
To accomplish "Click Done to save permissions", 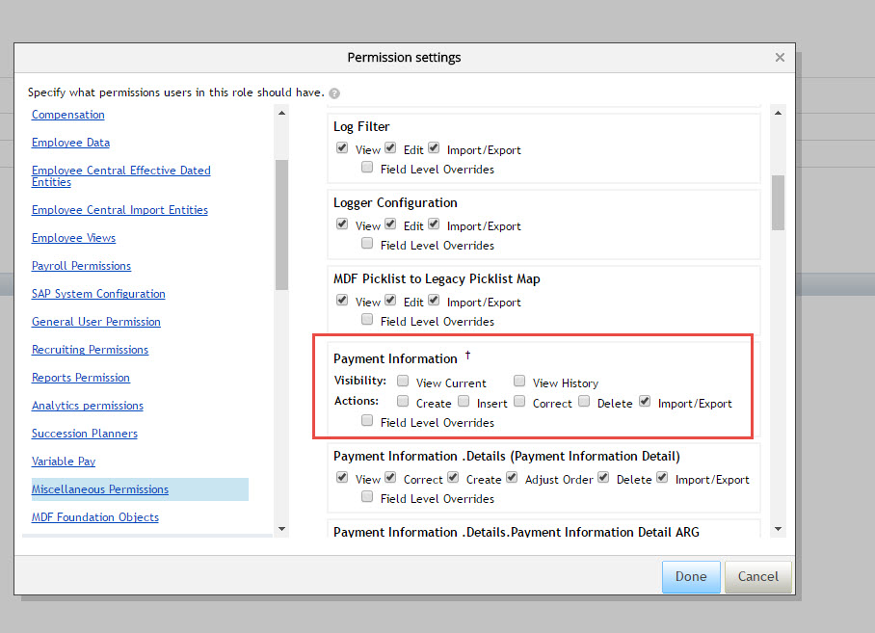I will (x=691, y=577).
